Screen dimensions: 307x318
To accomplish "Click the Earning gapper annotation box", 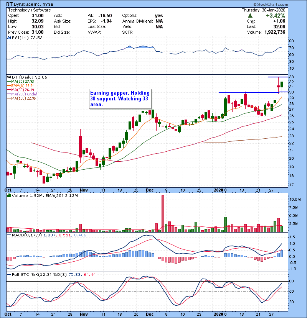I will pyautogui.click(x=120, y=99).
